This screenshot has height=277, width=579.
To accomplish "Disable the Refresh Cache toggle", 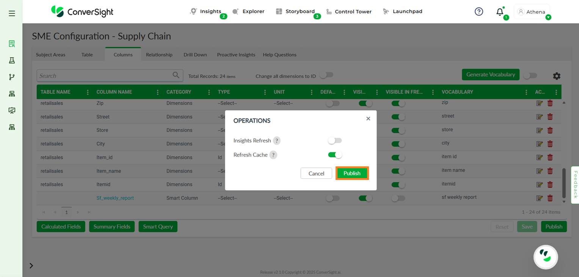I will (x=335, y=155).
